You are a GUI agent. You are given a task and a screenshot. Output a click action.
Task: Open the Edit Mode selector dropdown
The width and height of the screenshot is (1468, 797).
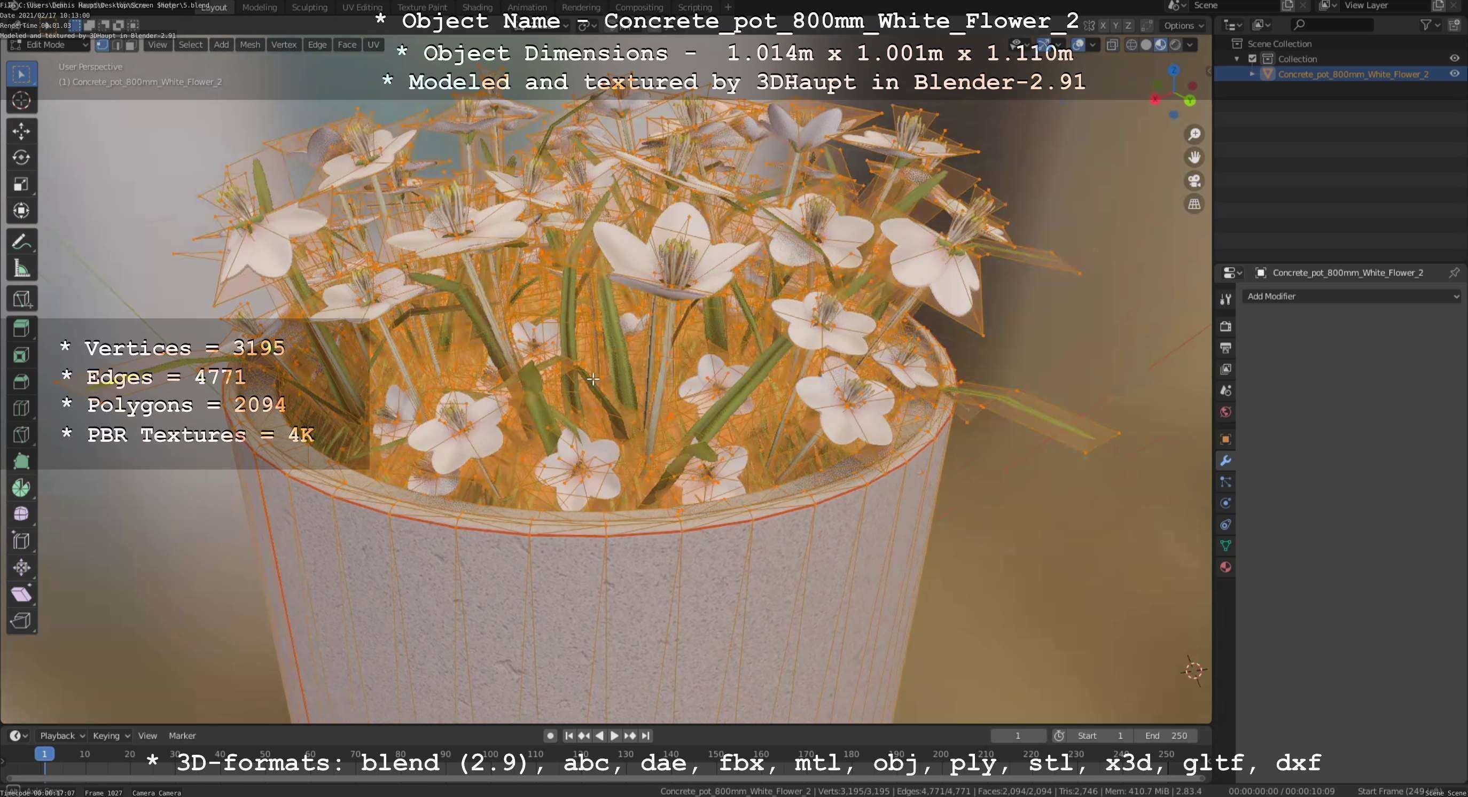[49, 45]
